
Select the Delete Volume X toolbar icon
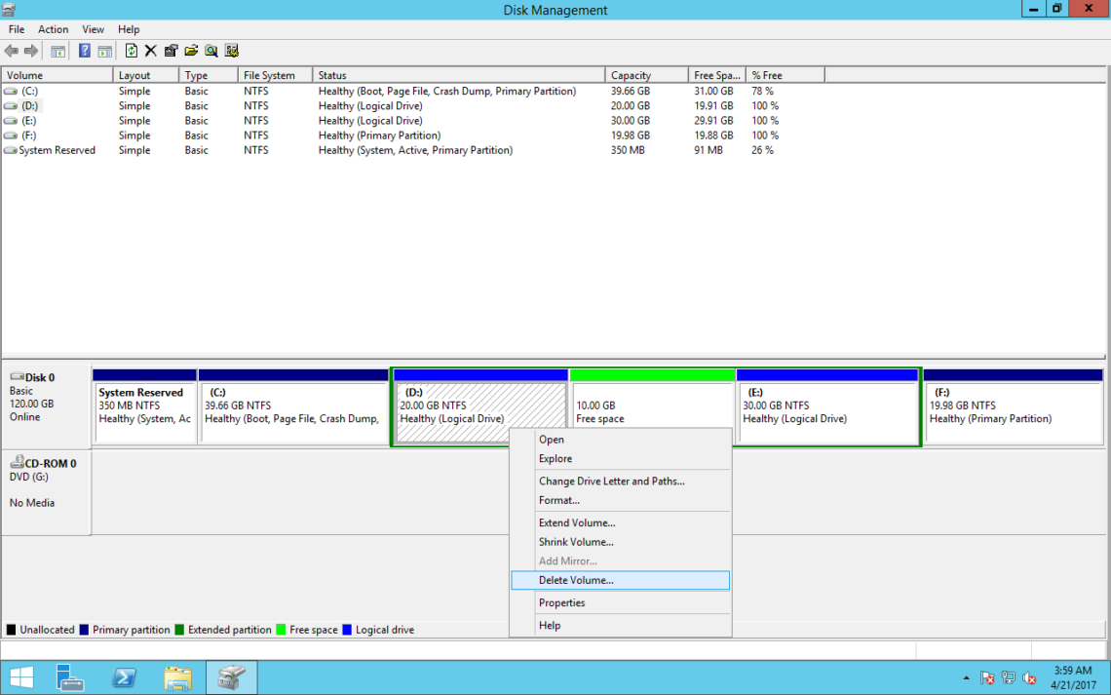pyautogui.click(x=149, y=50)
